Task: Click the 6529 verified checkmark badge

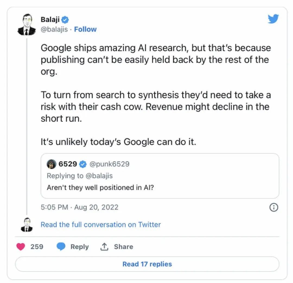Action: pyautogui.click(x=83, y=164)
